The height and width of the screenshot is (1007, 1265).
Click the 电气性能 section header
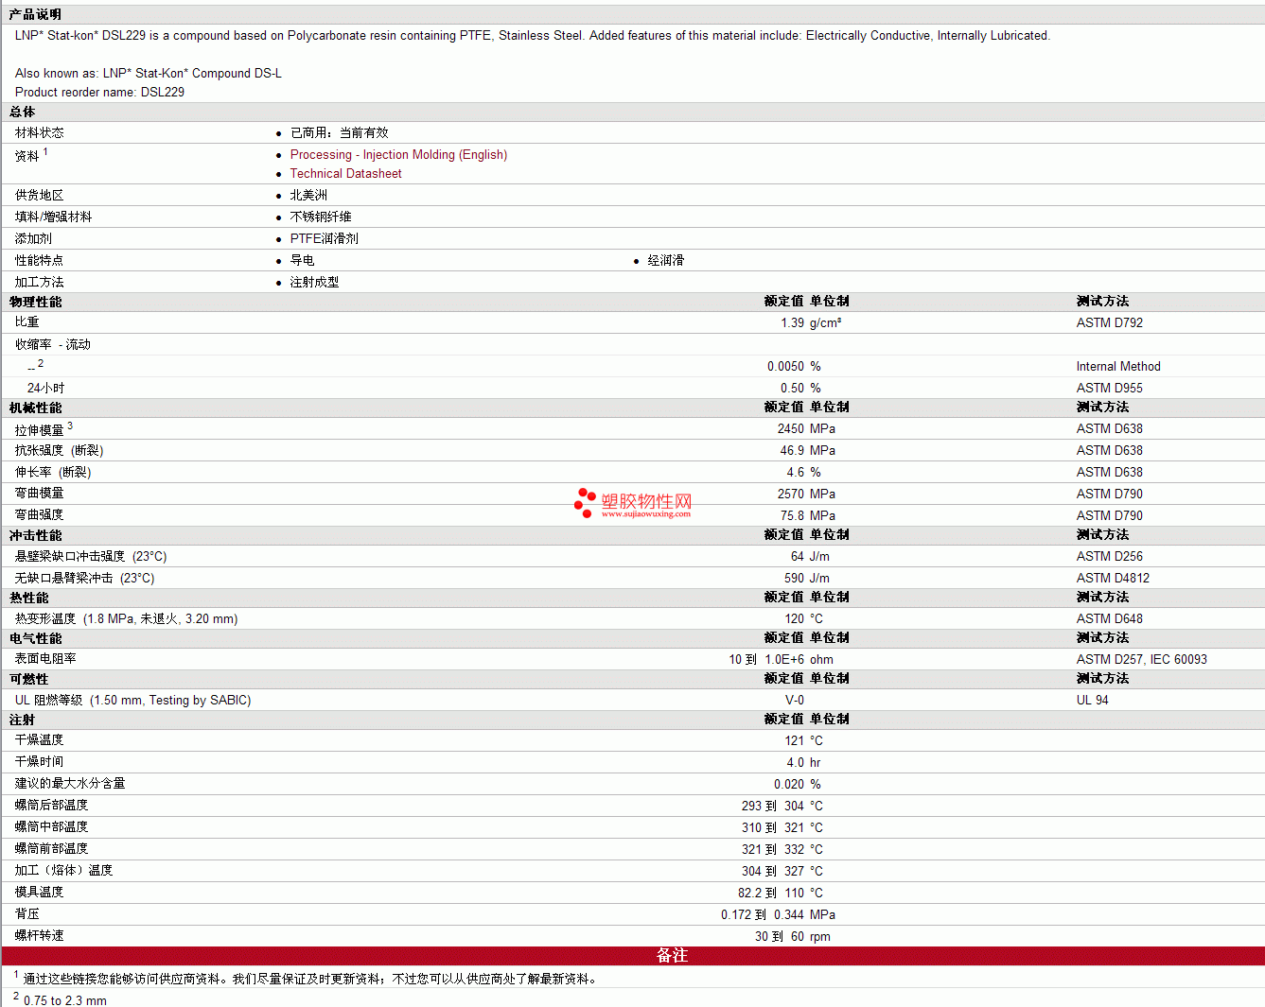coord(35,638)
